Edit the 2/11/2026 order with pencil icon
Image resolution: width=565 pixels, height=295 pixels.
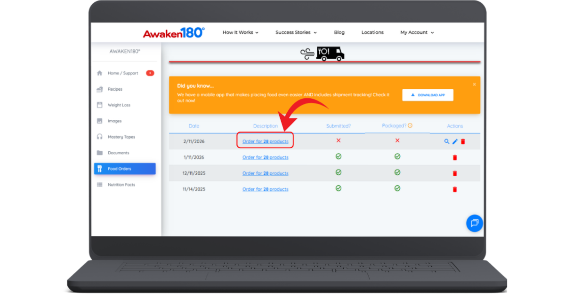pyautogui.click(x=455, y=141)
